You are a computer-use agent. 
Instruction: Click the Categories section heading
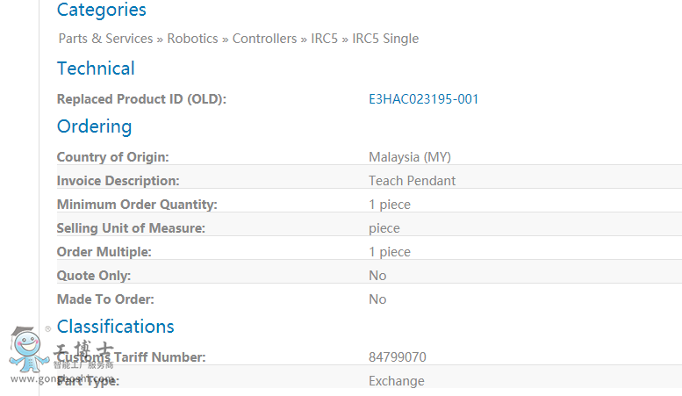click(101, 10)
